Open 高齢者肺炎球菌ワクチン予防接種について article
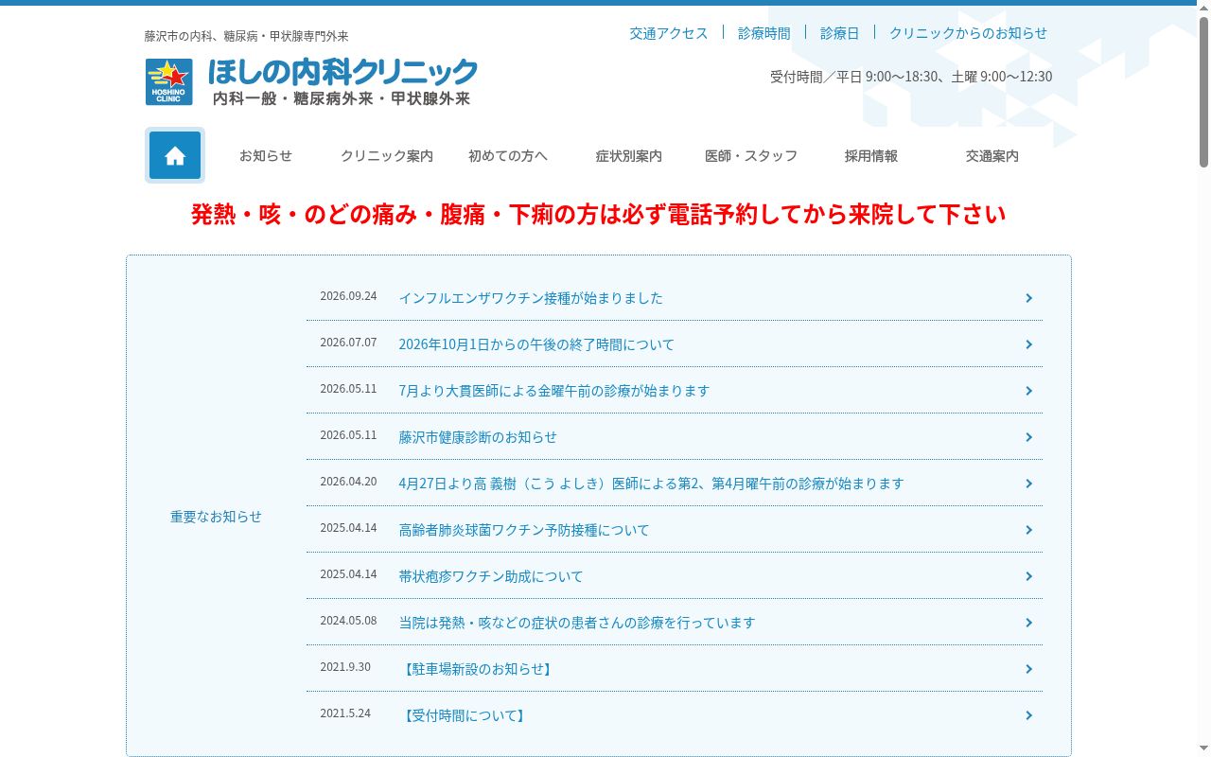 point(524,530)
